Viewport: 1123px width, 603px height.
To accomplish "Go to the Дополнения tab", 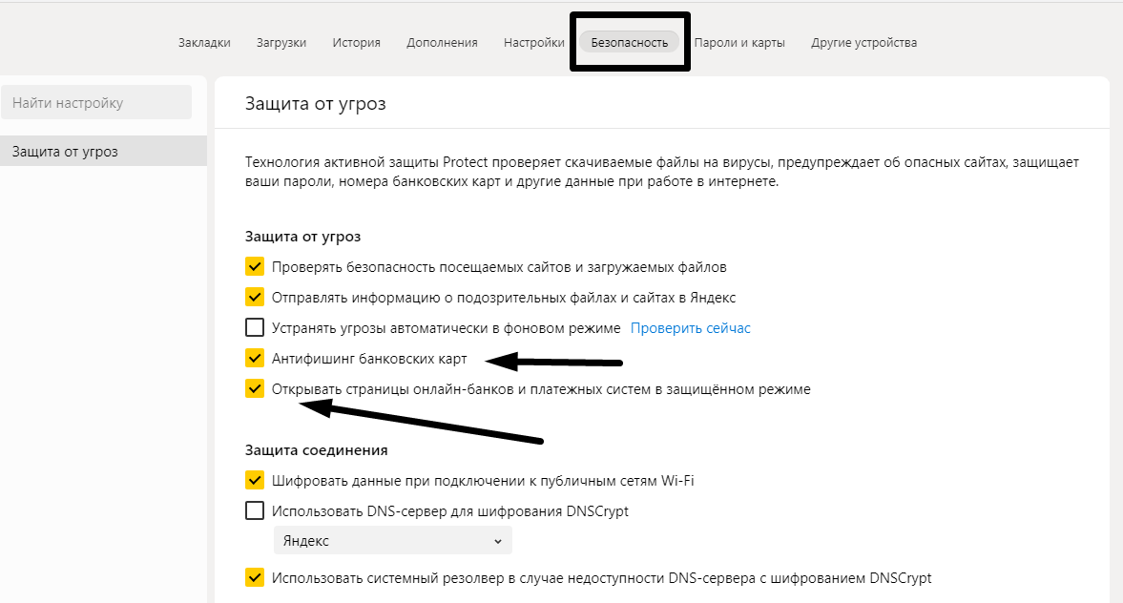I will pyautogui.click(x=442, y=42).
